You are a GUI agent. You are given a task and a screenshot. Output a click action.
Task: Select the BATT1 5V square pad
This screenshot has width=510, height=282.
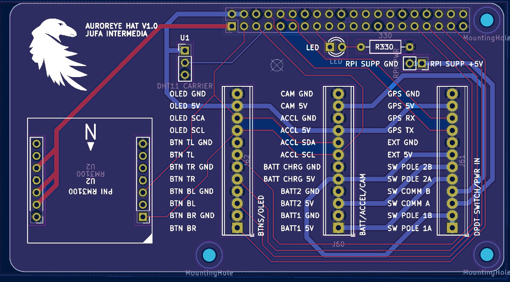[338, 228]
